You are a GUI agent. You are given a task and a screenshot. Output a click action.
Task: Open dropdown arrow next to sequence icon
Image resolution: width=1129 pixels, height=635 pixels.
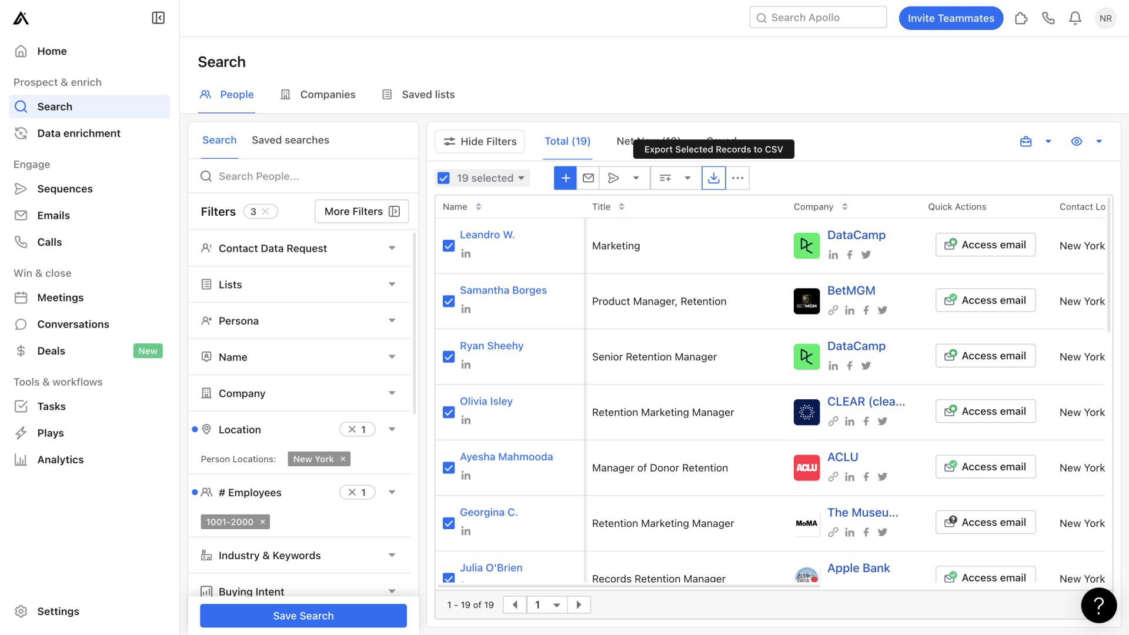pos(636,178)
